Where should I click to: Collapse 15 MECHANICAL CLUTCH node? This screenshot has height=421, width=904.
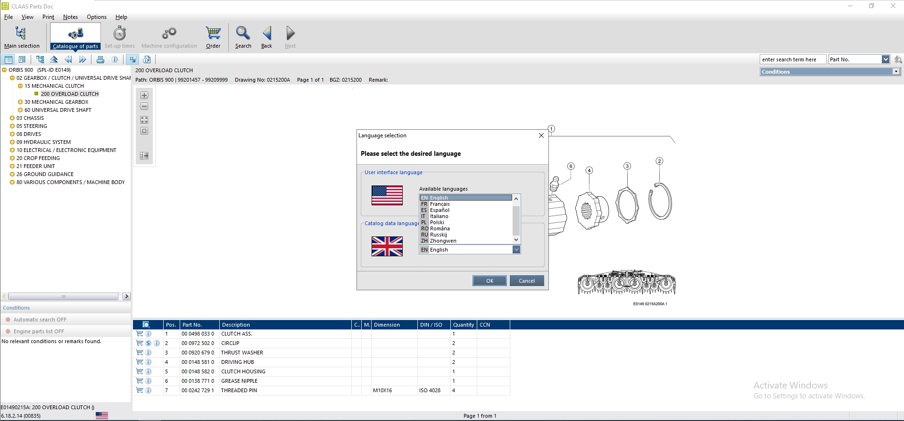point(20,86)
